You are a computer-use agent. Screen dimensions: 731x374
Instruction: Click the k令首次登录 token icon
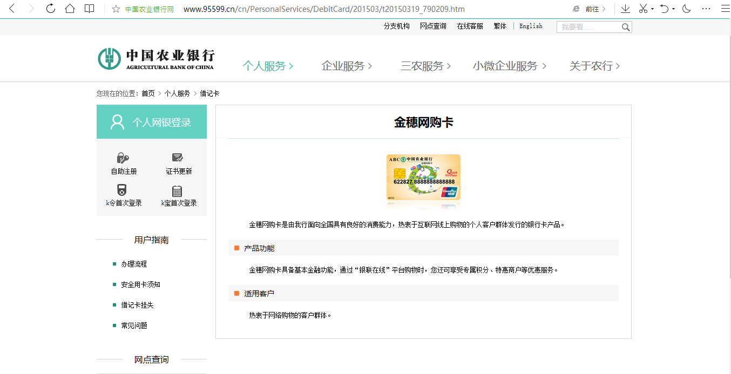[122, 190]
